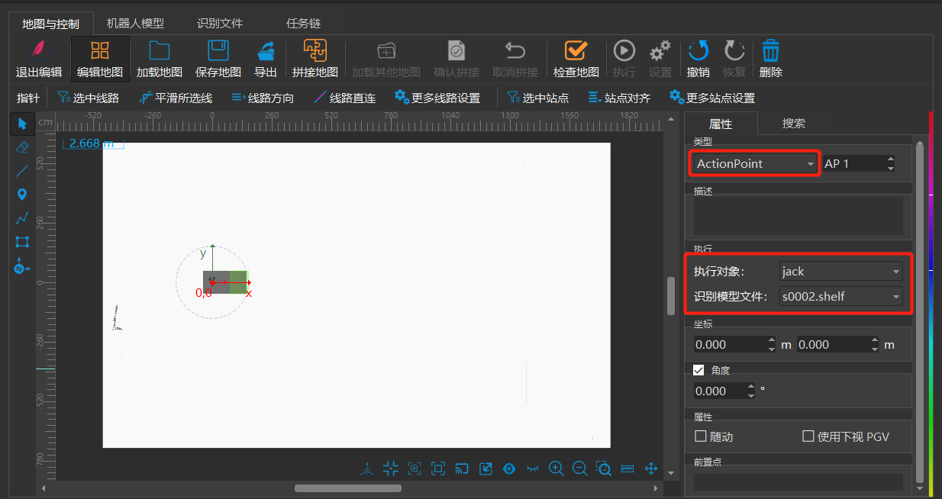This screenshot has height=499, width=942.
Task: Click the 删除 trash can icon
Action: coord(770,52)
